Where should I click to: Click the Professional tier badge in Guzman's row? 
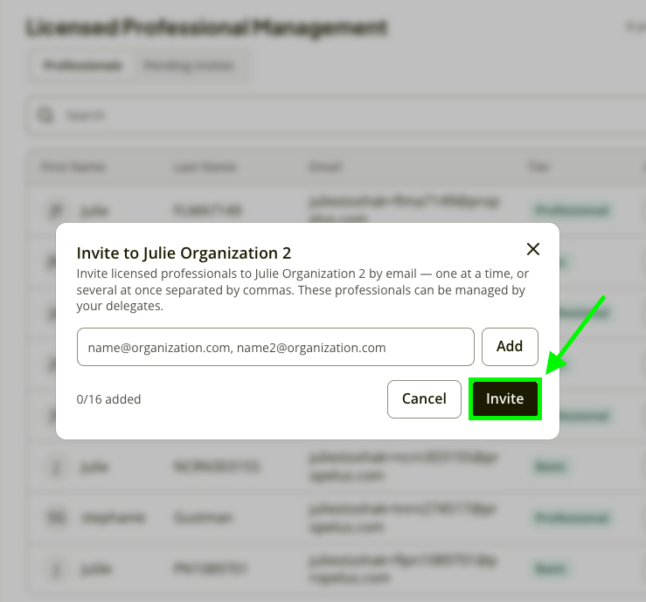click(x=572, y=517)
